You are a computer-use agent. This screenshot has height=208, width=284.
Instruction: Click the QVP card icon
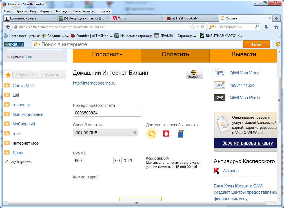point(219,97)
